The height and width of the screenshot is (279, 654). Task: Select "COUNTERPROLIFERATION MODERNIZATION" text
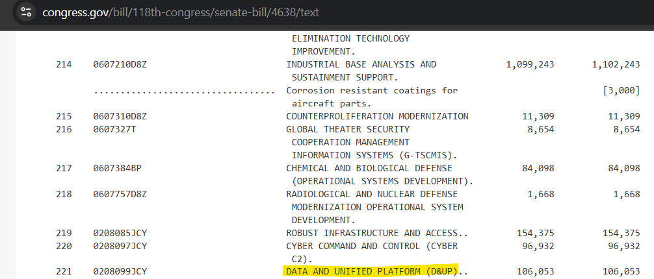(378, 116)
